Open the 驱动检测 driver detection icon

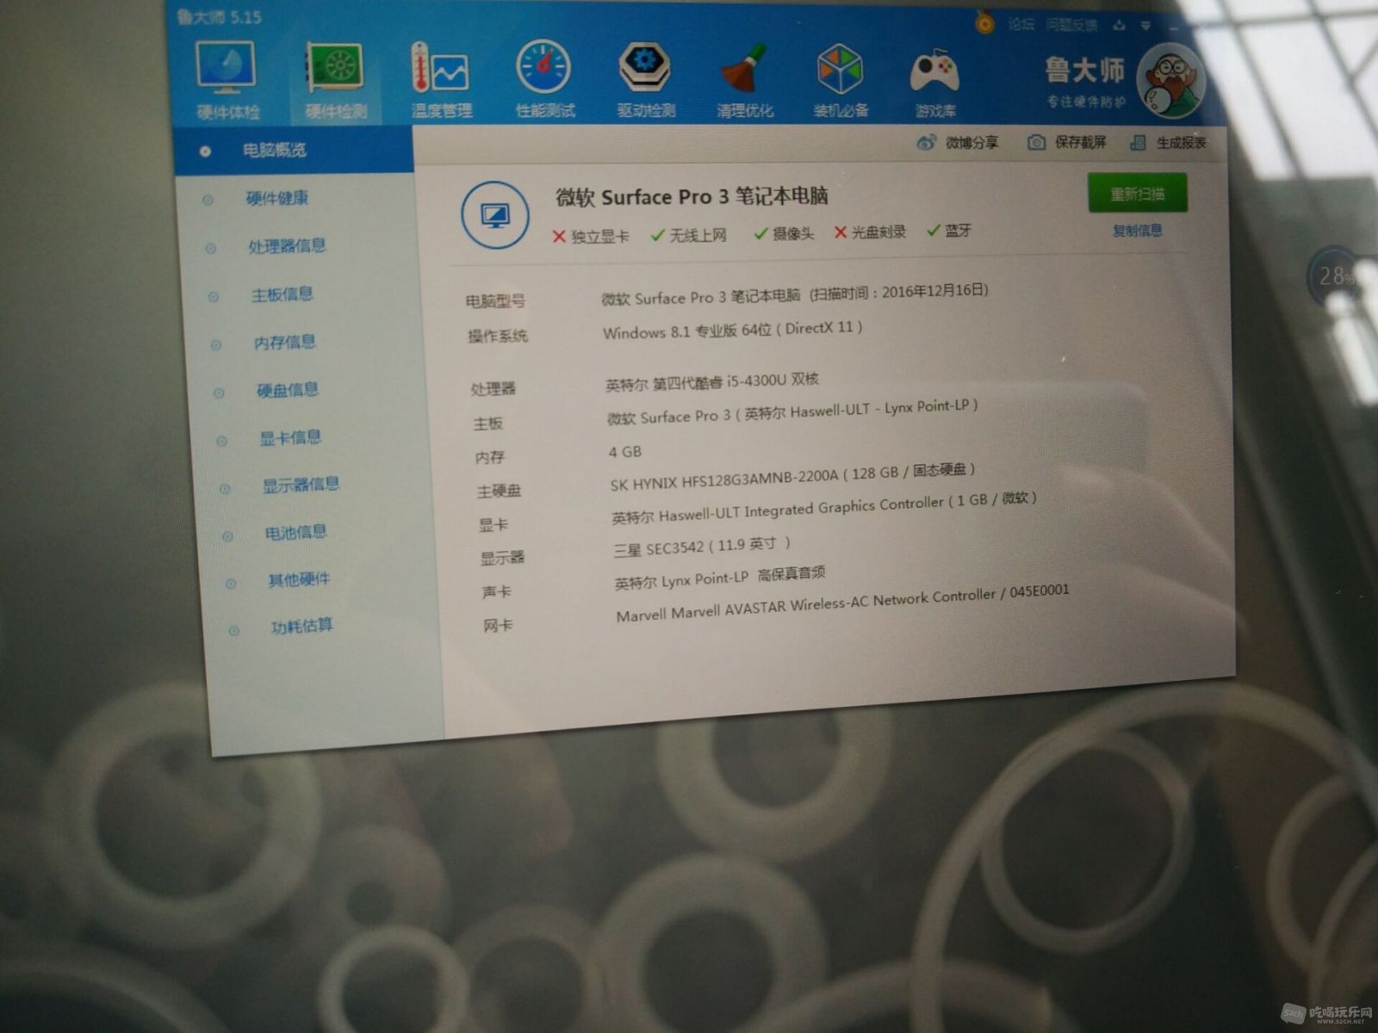point(646,79)
